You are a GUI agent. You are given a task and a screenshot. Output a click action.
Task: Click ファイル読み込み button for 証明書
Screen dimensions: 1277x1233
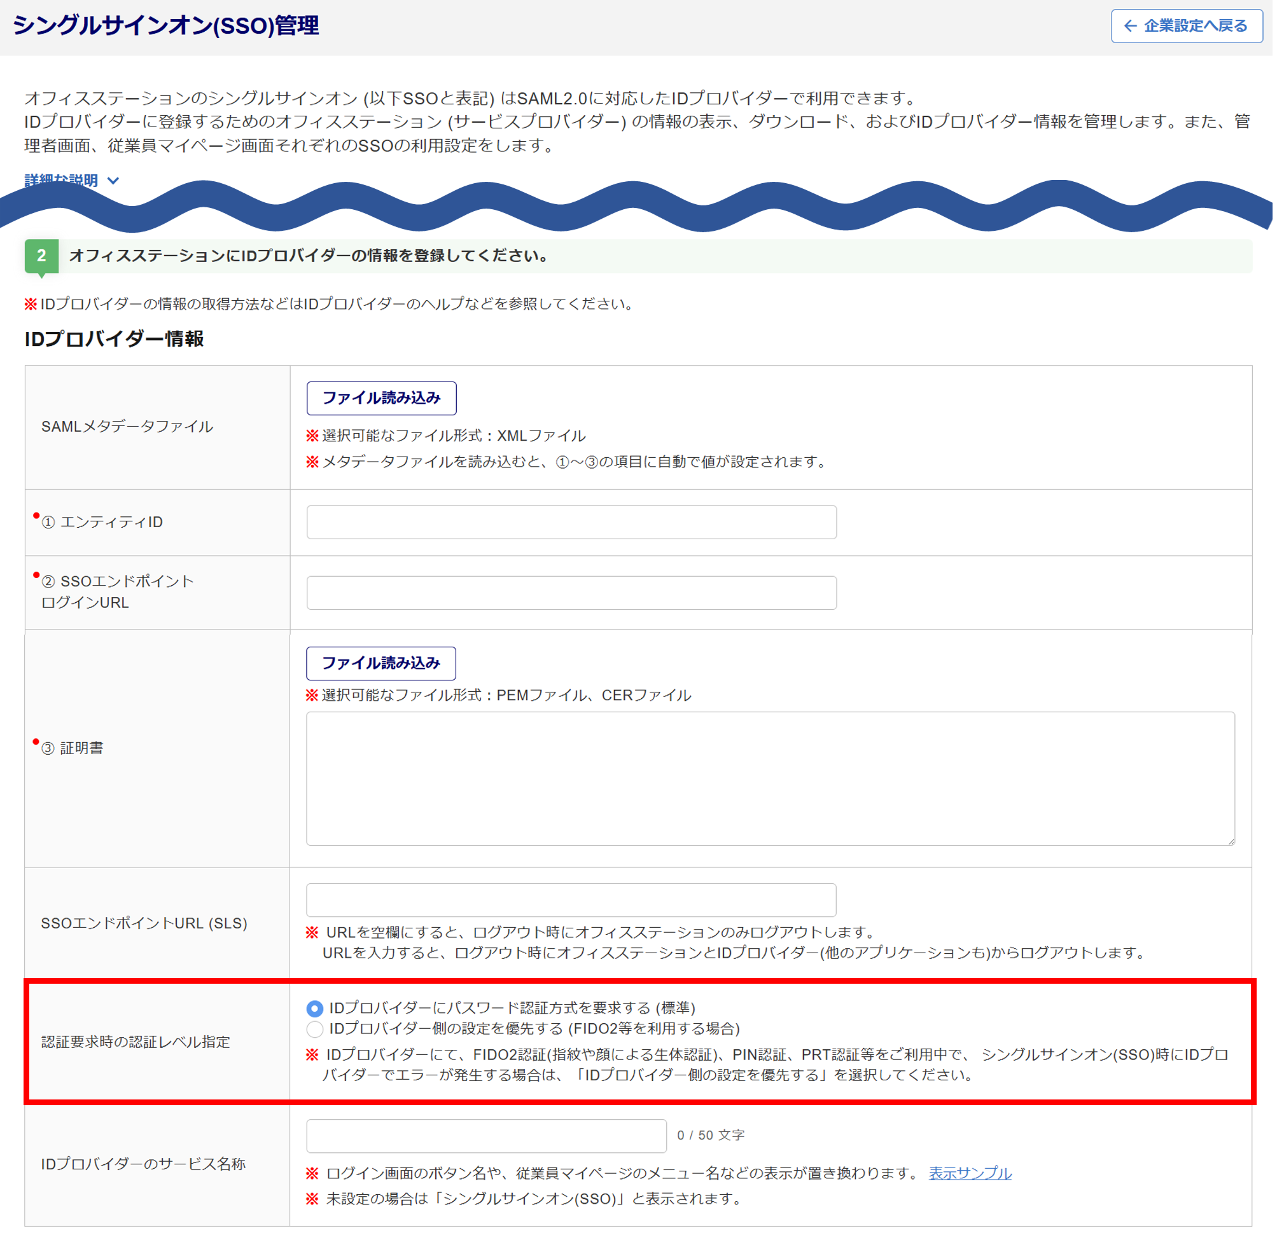(380, 663)
